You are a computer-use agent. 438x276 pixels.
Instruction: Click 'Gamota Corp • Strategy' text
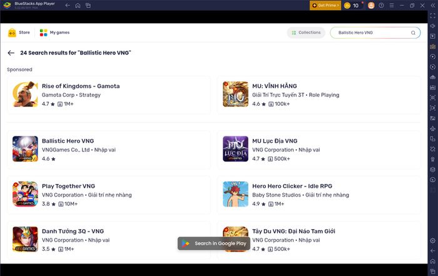pyautogui.click(x=71, y=95)
